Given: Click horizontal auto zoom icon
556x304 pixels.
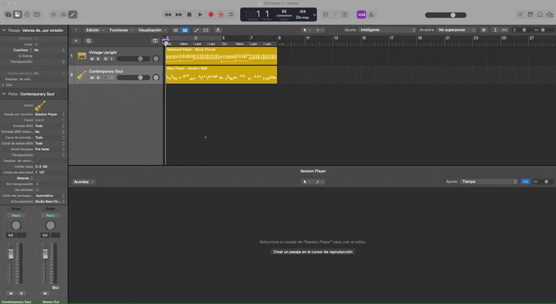Looking at the screenshot, I should pyautogui.click(x=504, y=30).
